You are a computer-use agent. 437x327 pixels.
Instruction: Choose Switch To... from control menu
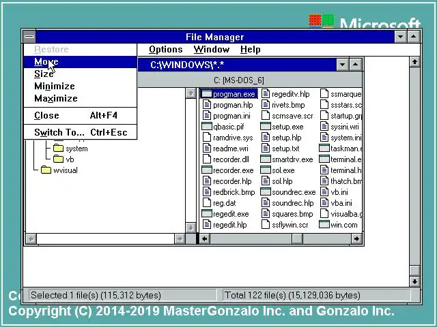click(x=81, y=132)
